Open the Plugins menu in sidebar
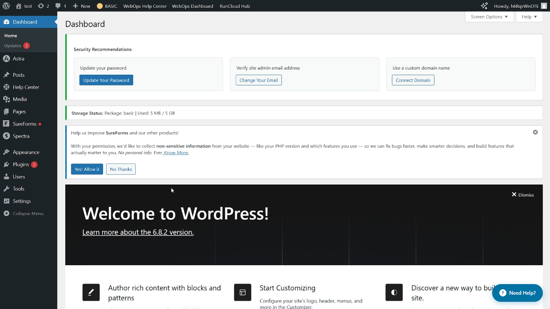Viewport: 550px width, 309px height. point(21,164)
